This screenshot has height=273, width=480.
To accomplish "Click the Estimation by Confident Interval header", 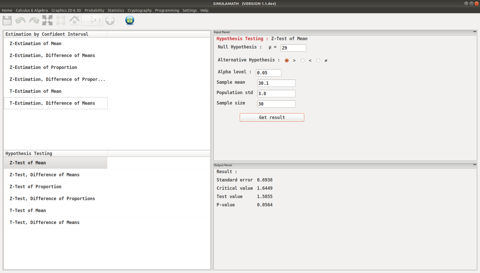I will coord(56,34).
